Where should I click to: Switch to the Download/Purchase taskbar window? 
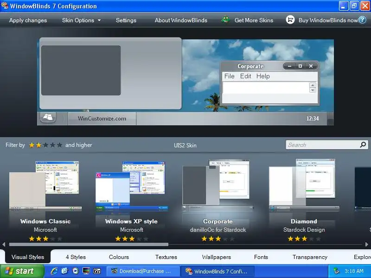[x=143, y=271]
